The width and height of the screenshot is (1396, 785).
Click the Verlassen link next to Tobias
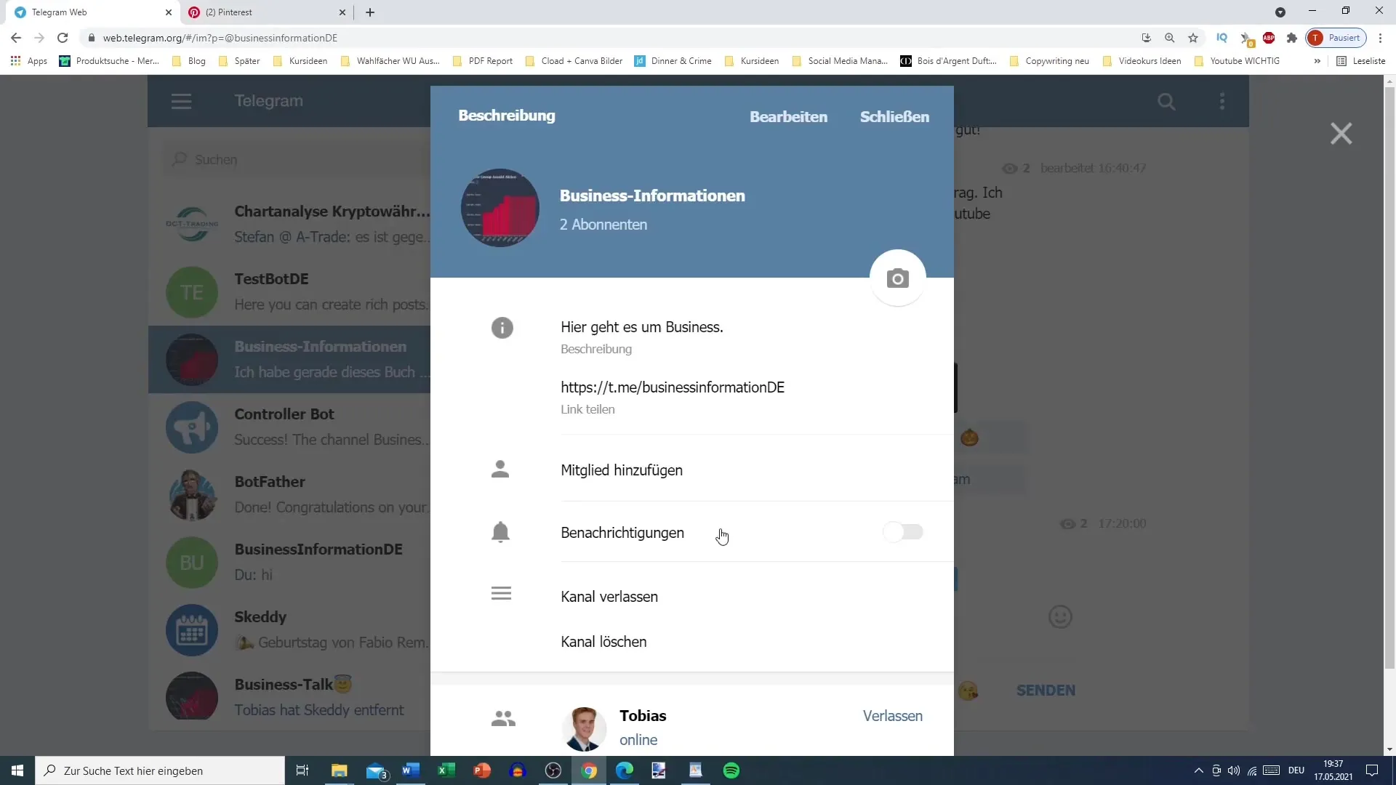click(x=892, y=716)
